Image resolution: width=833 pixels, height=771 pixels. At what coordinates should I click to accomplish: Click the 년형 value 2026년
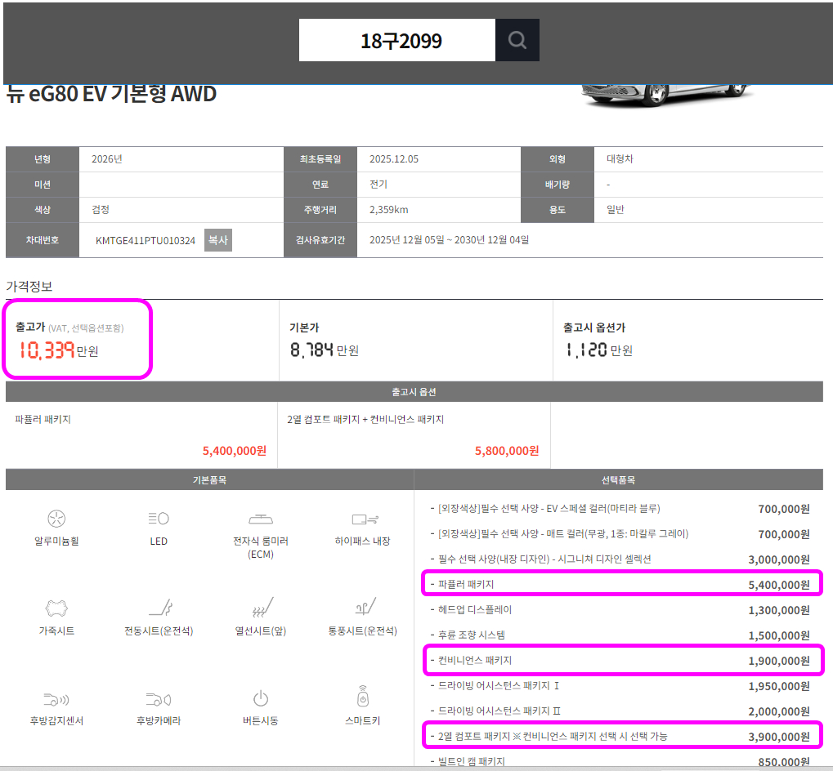point(107,159)
